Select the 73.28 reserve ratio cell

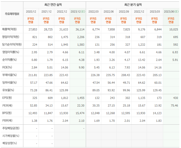pyautogui.click(x=34, y=90)
